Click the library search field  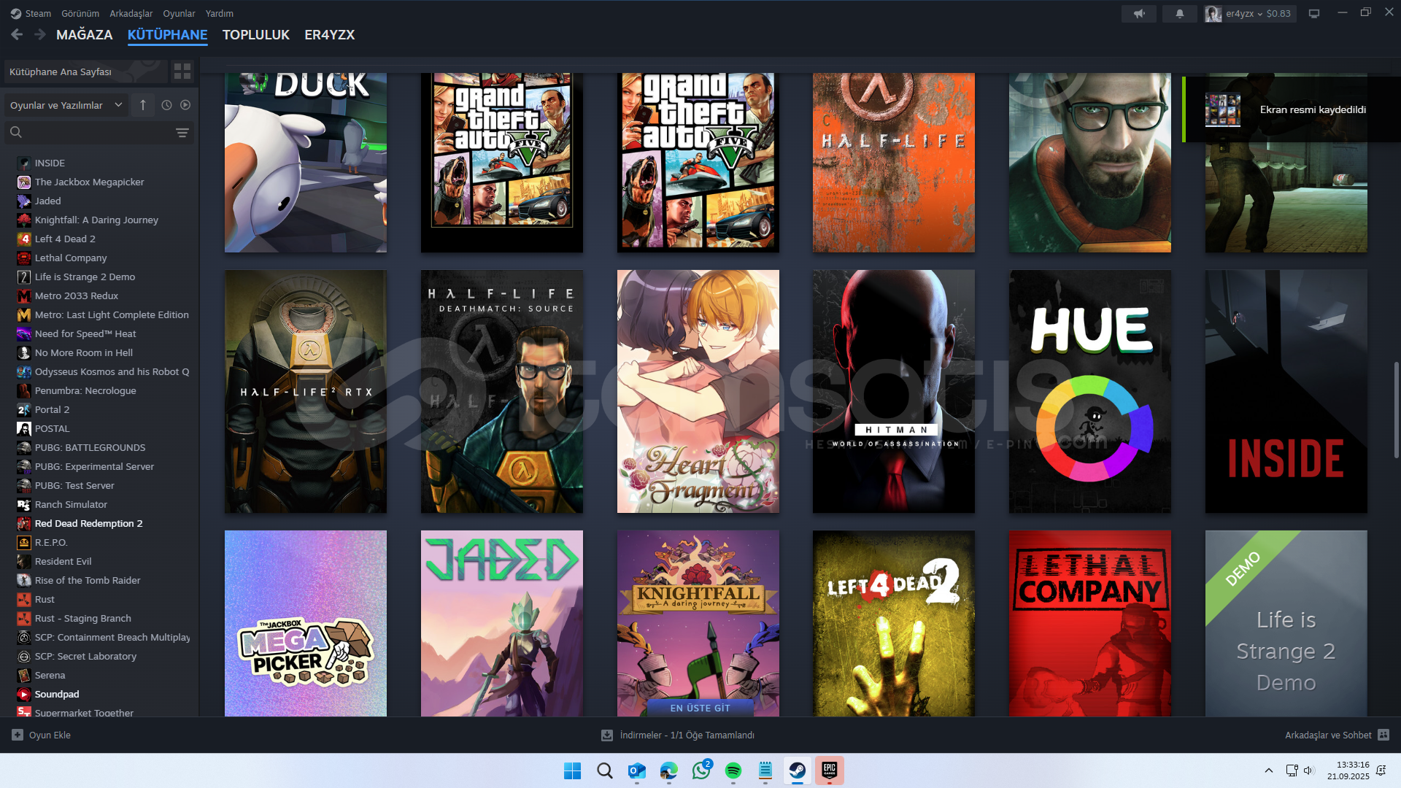tap(99, 132)
